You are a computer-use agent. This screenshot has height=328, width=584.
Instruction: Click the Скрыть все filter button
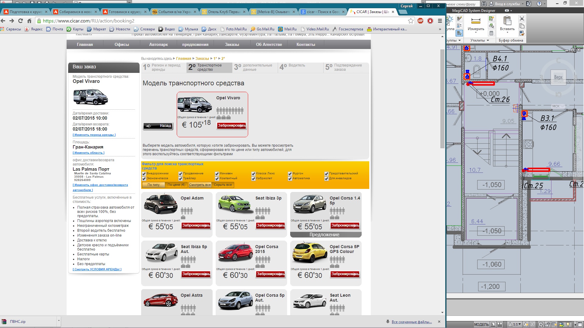pos(223,185)
